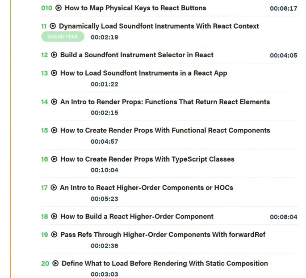Open 'Build a Soundfont Instrument Selector in React'
The height and width of the screenshot is (278, 306).
point(137,55)
